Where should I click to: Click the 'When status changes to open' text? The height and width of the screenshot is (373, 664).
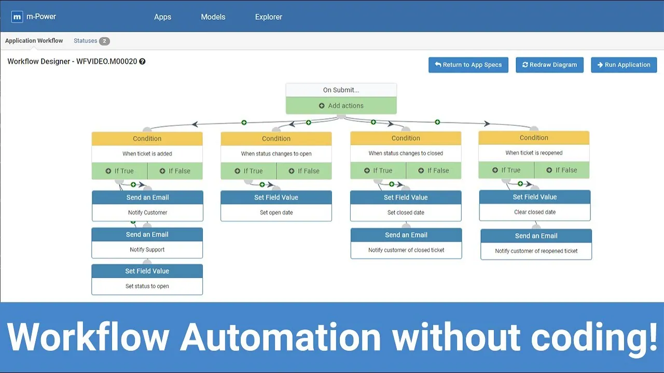pos(276,154)
